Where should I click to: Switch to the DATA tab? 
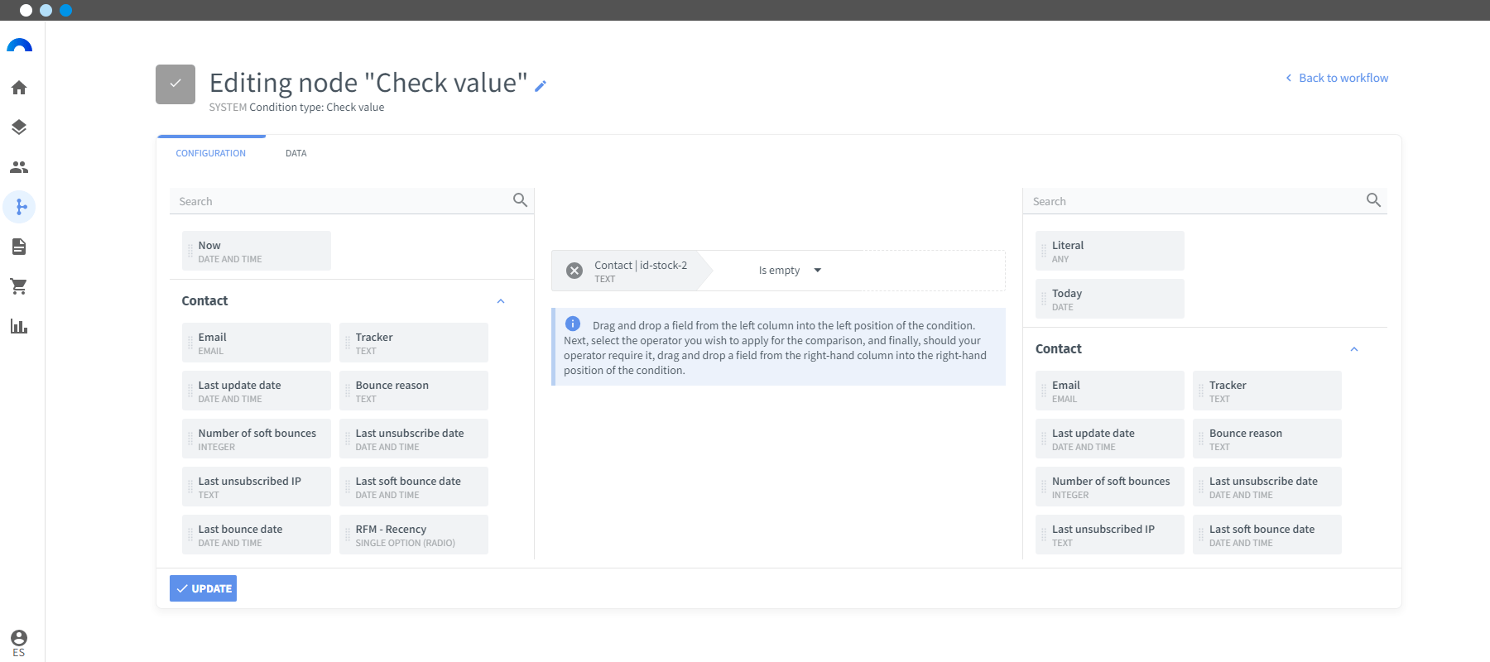coord(296,153)
